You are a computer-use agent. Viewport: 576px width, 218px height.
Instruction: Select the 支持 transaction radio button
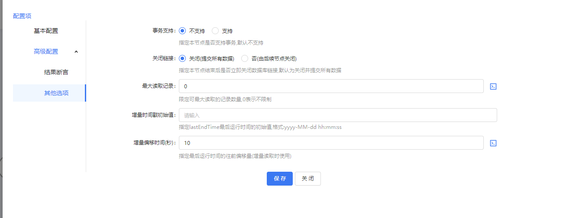point(215,31)
